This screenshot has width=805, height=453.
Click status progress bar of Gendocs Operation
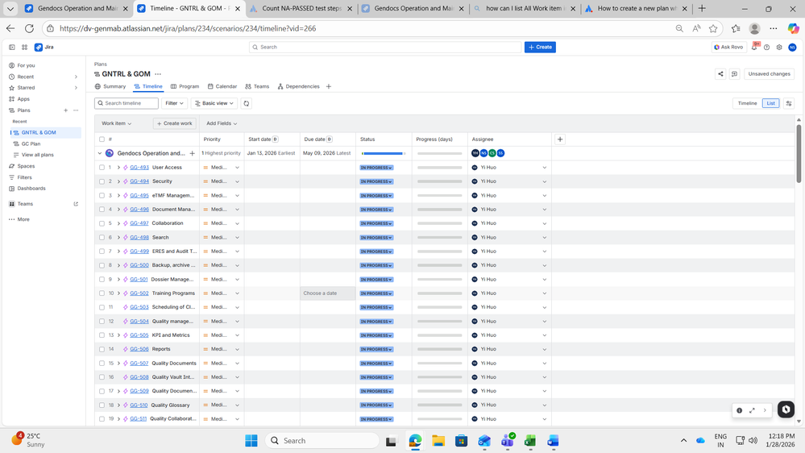[x=384, y=153]
